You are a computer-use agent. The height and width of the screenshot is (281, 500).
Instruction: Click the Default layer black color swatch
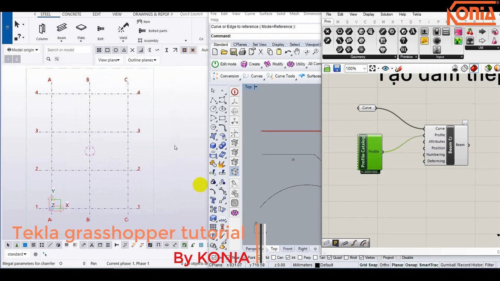[317, 265]
